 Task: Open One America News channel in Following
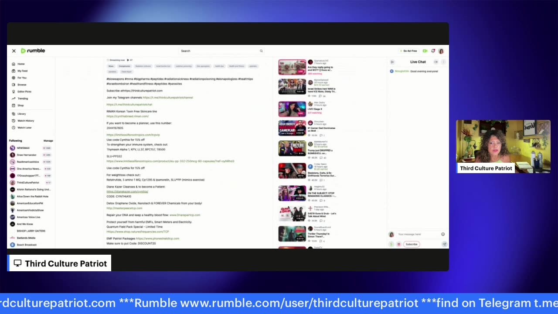point(31,169)
